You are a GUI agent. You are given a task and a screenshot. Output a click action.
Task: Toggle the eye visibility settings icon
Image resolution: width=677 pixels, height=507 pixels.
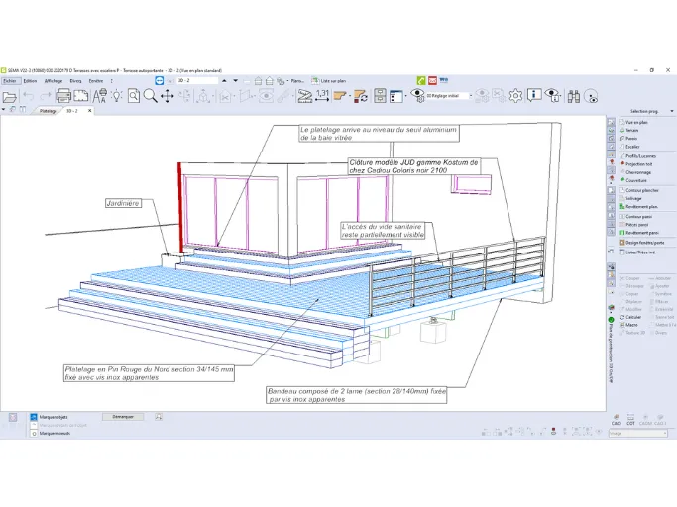coord(417,95)
